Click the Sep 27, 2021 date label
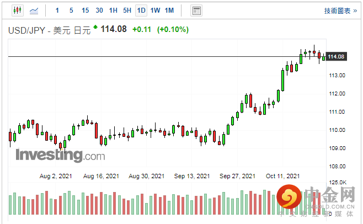Screen dimensions: 363x224 click(237, 177)
